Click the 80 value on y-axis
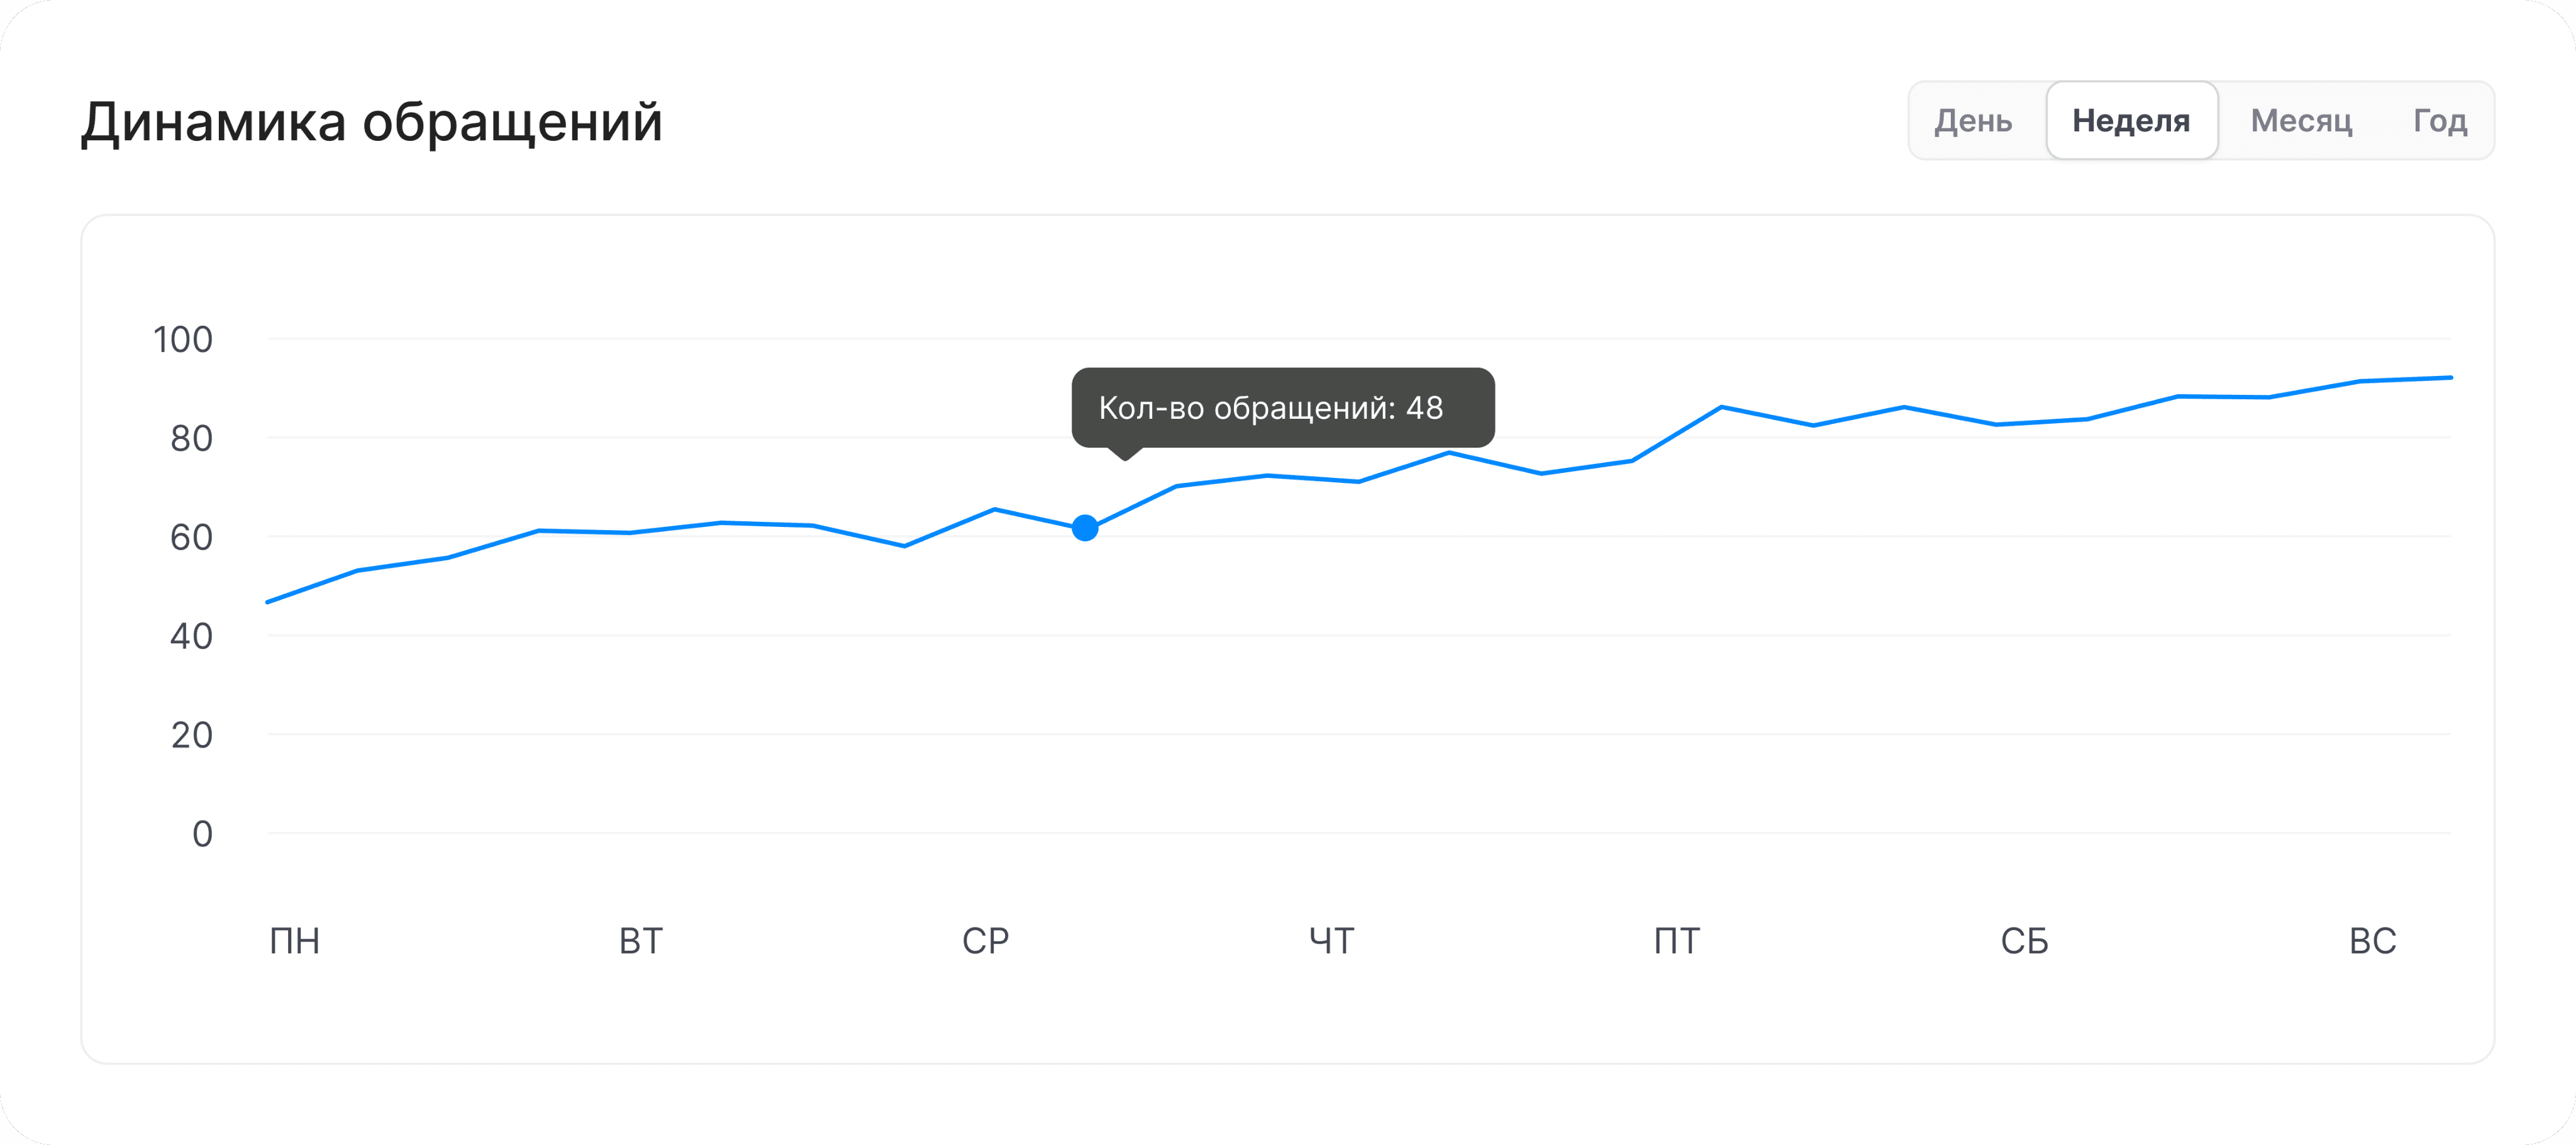 coord(191,438)
